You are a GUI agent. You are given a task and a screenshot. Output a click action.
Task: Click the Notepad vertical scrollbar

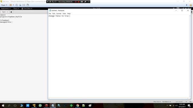[190, 56]
